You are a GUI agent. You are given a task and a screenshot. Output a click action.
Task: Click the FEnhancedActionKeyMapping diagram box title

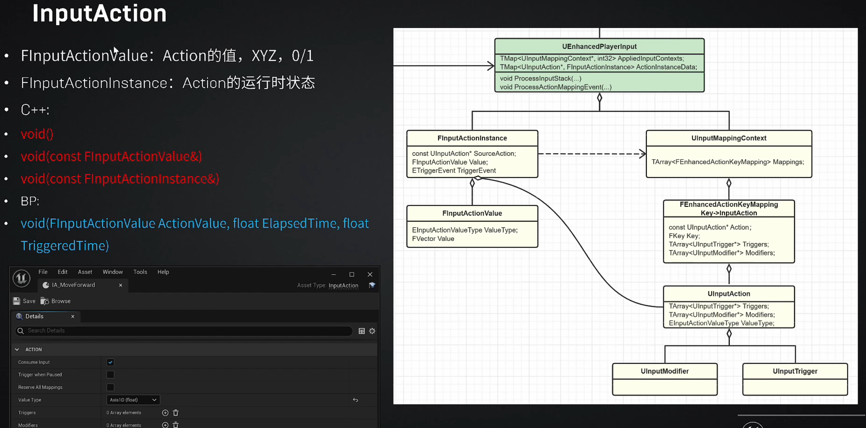click(x=729, y=208)
